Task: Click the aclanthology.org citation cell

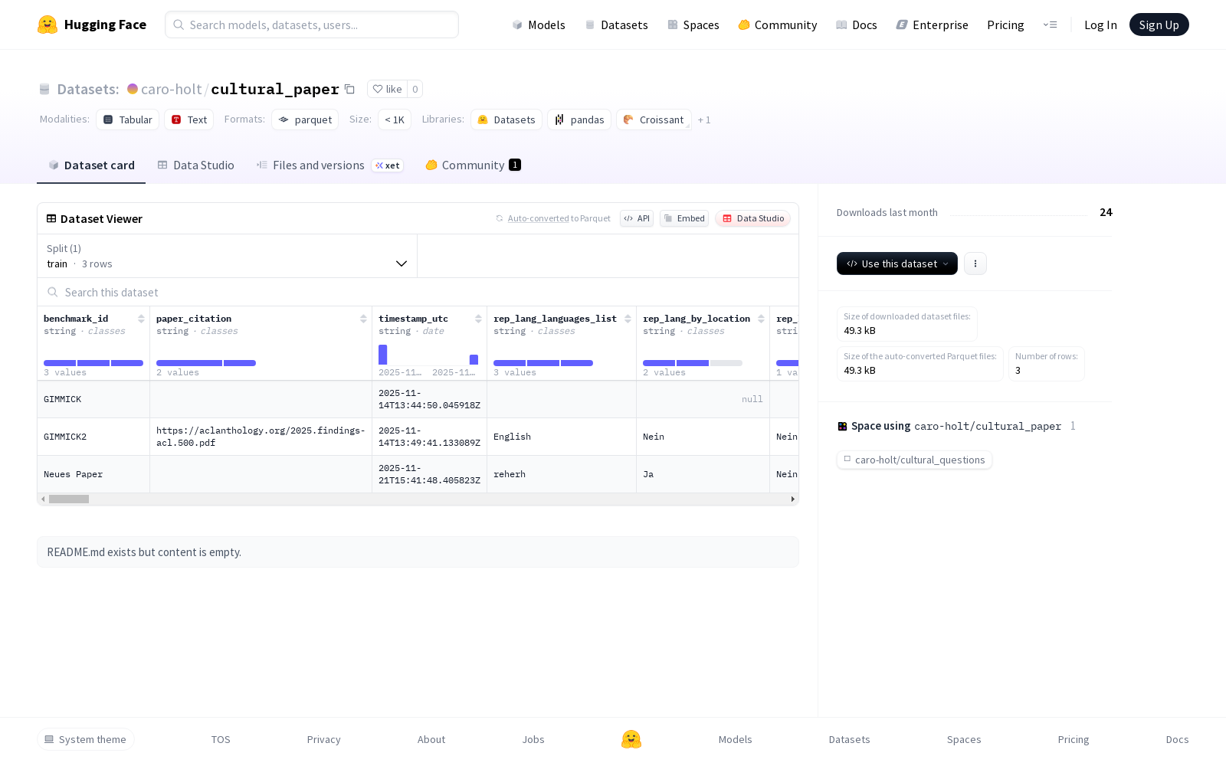Action: pos(261,437)
